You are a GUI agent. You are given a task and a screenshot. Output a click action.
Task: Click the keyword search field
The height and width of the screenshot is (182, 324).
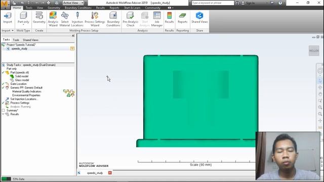tap(213, 3)
